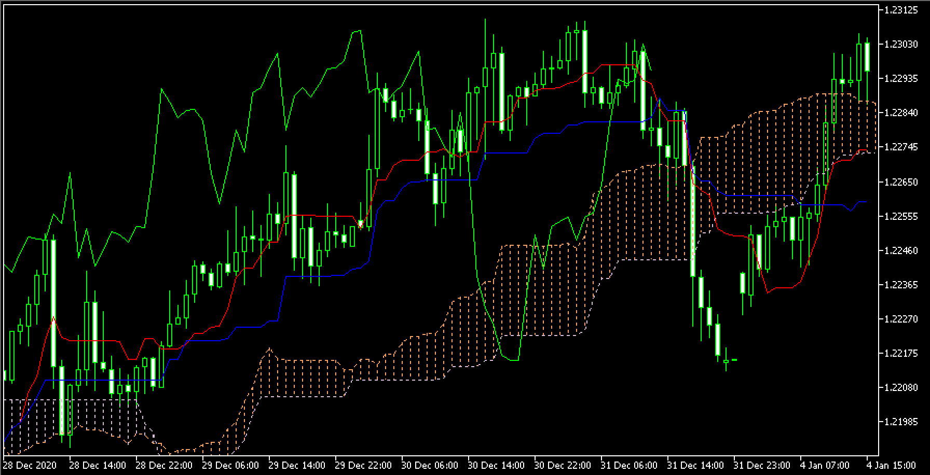Click the 29 Dec 22:00 time label
The image size is (930, 475).
(x=363, y=465)
